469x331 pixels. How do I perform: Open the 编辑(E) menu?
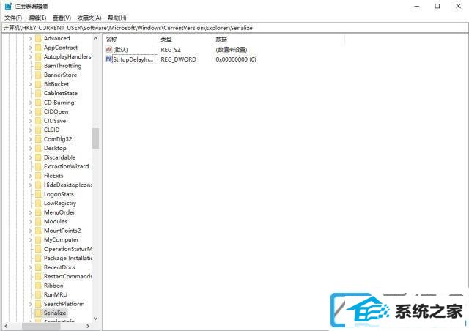[37, 18]
